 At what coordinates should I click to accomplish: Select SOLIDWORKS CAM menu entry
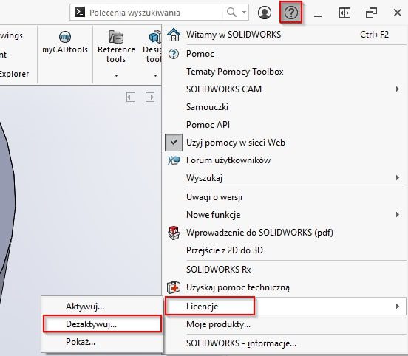point(285,89)
